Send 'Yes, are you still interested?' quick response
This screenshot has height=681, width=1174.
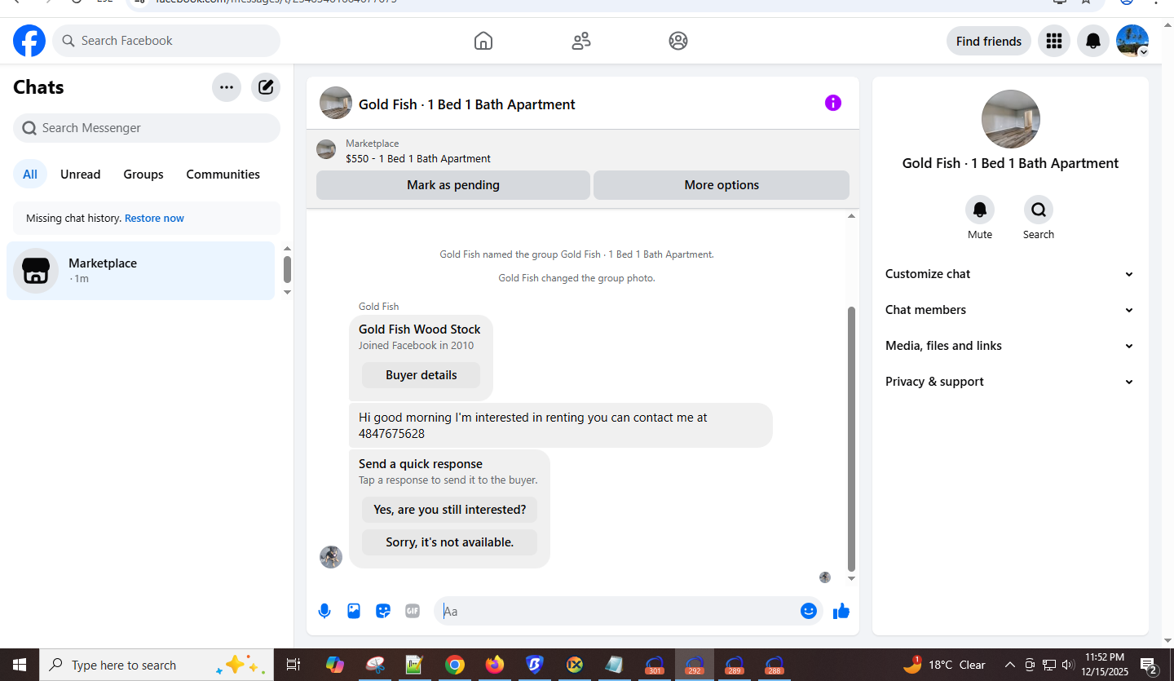[450, 510]
